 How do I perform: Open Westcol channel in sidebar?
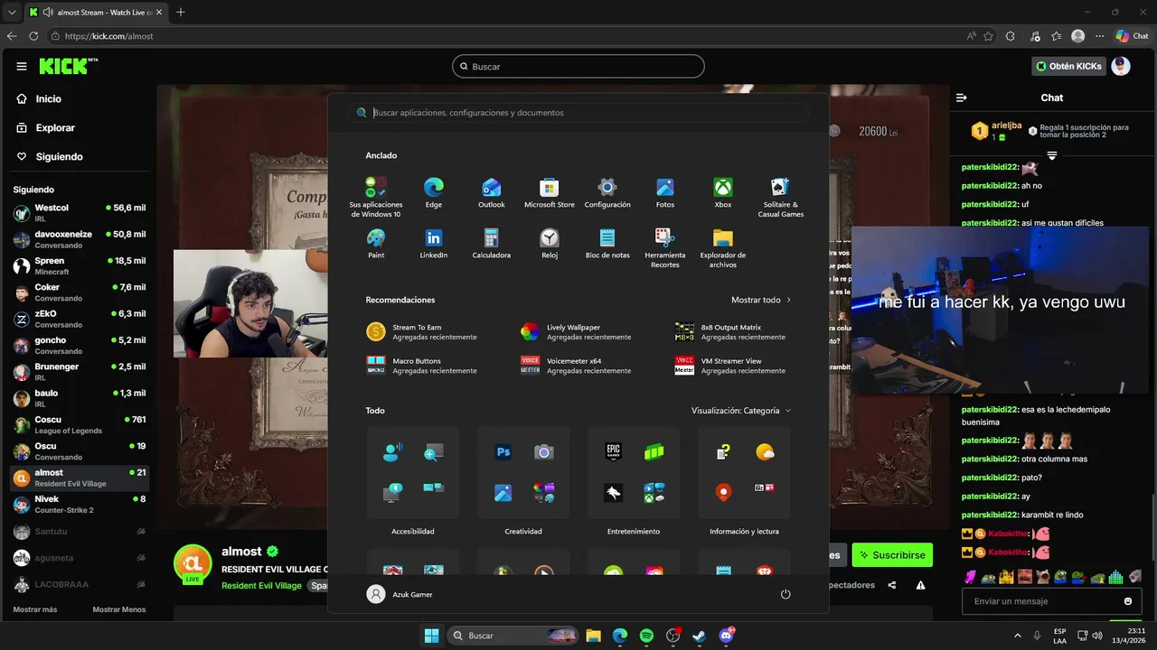point(79,213)
